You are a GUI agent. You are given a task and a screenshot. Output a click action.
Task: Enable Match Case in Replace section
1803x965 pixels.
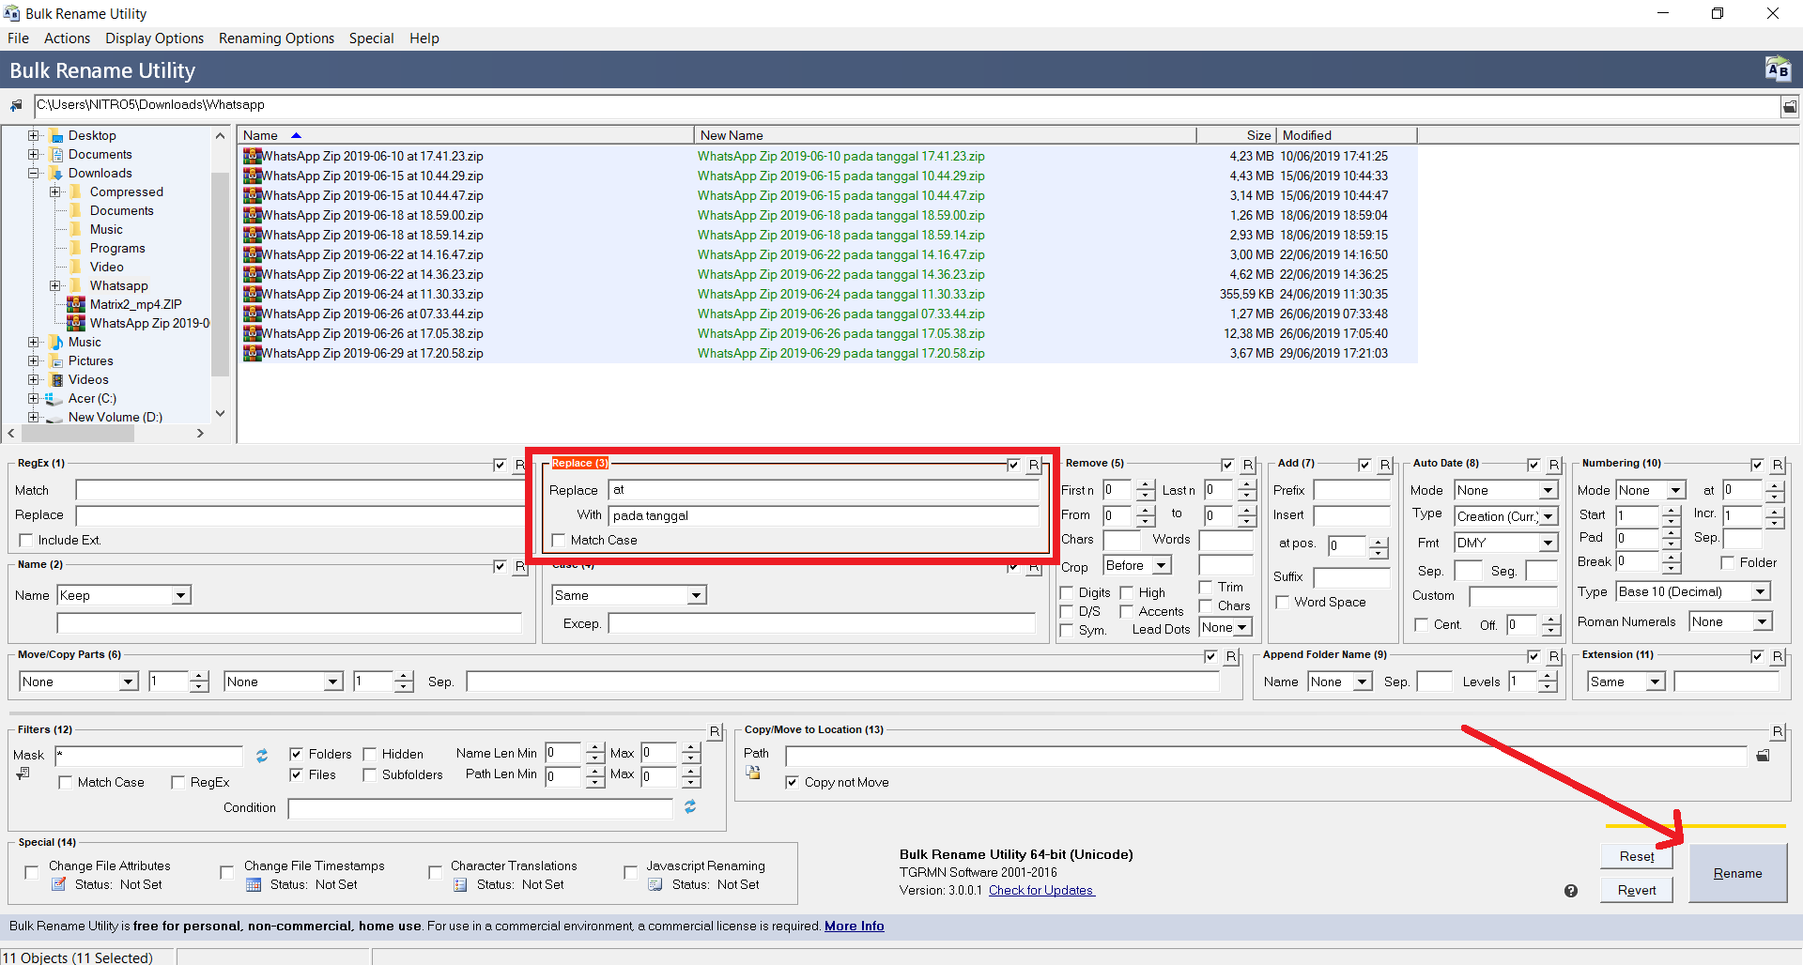point(560,540)
